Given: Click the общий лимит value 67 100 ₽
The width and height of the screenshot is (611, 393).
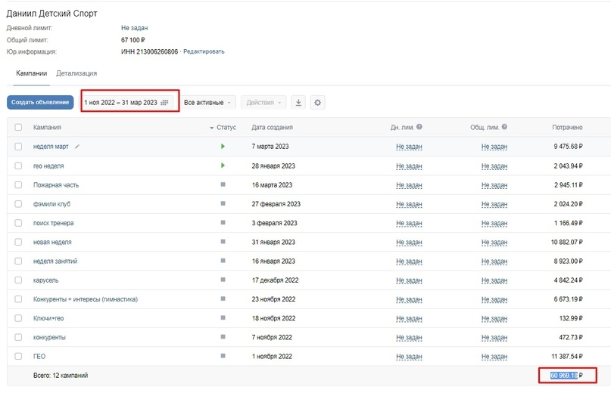Looking at the screenshot, I should [133, 40].
